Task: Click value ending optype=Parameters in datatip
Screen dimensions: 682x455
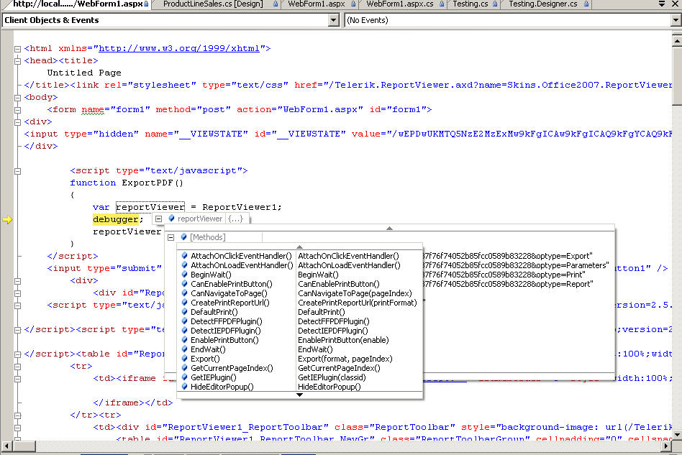Action: coord(515,265)
